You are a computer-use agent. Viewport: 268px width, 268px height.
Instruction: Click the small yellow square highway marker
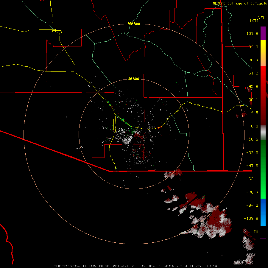pyautogui.click(x=54, y=31)
